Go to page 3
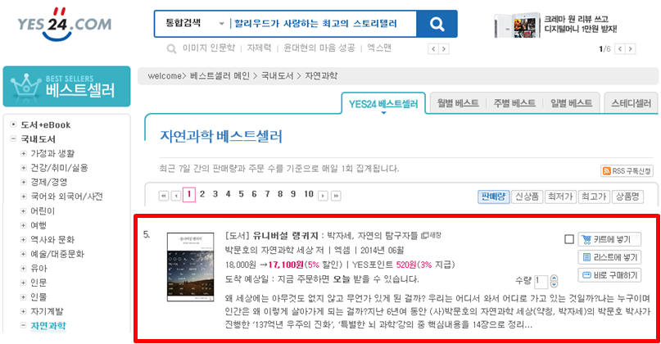This screenshot has width=661, height=344. pyautogui.click(x=215, y=194)
